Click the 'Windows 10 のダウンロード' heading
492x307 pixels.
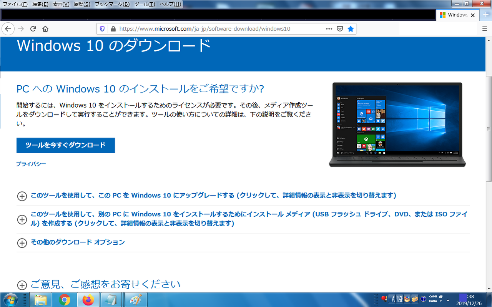click(114, 46)
